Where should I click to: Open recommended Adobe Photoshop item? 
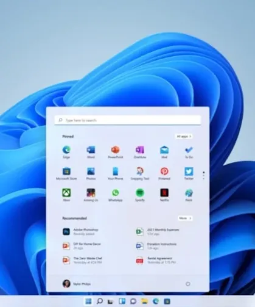[81, 232]
